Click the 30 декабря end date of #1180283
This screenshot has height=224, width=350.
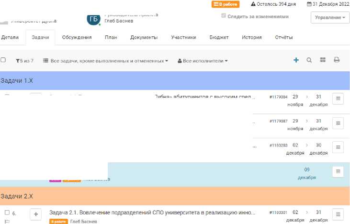point(318,149)
